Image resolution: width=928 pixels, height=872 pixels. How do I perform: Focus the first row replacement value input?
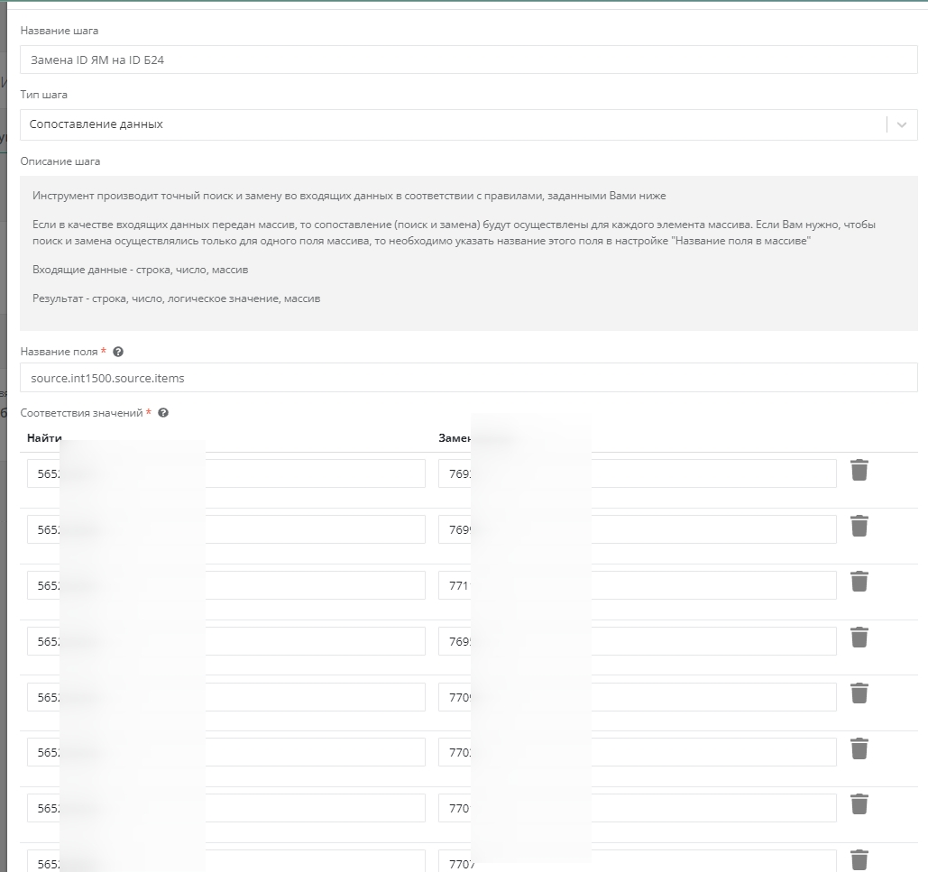(637, 473)
